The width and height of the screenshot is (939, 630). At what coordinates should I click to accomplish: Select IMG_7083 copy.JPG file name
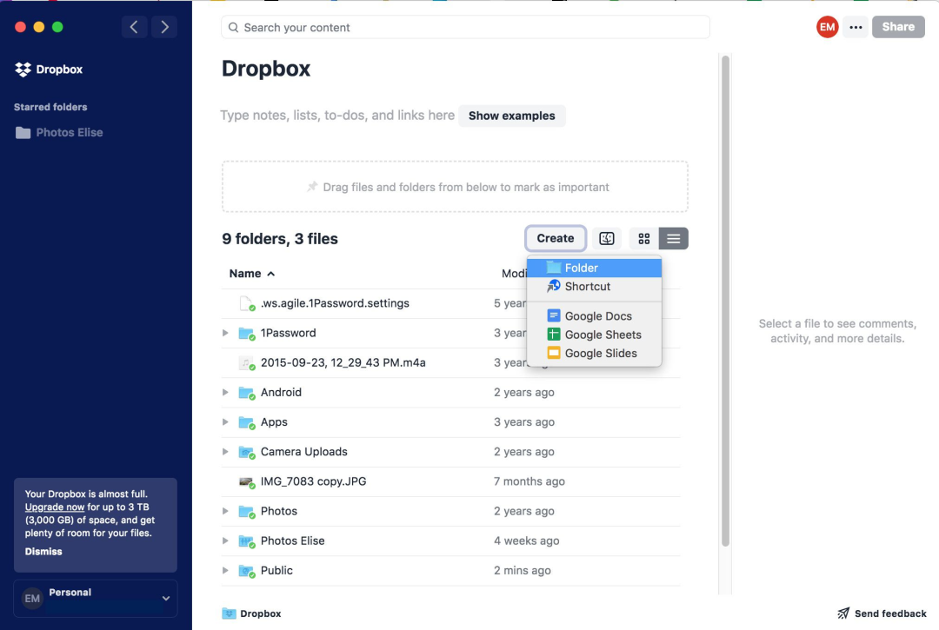pos(313,481)
